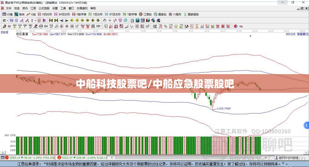Open the calculator icon
This screenshot has width=309, height=167.
click(137, 20)
